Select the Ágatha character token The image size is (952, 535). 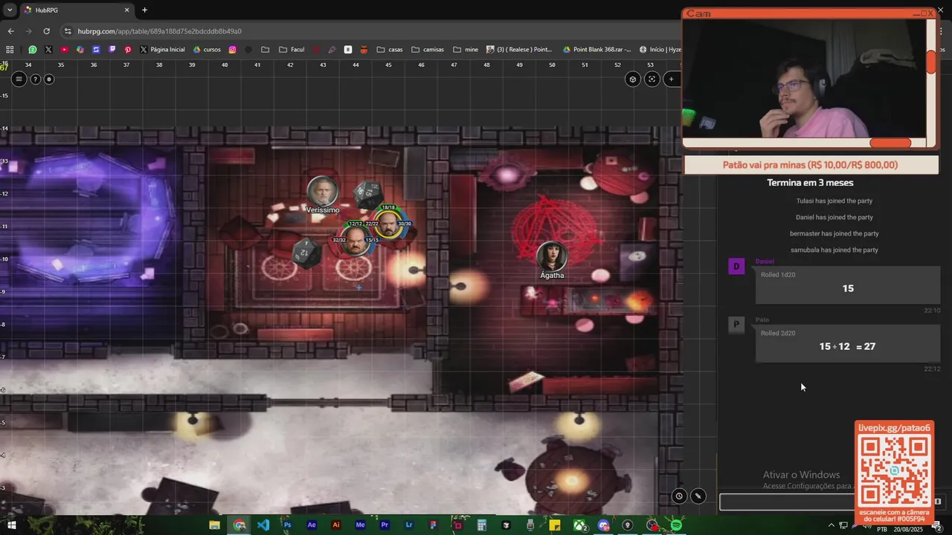552,256
